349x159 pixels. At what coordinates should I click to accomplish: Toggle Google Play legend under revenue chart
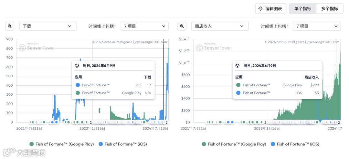coord(234,144)
